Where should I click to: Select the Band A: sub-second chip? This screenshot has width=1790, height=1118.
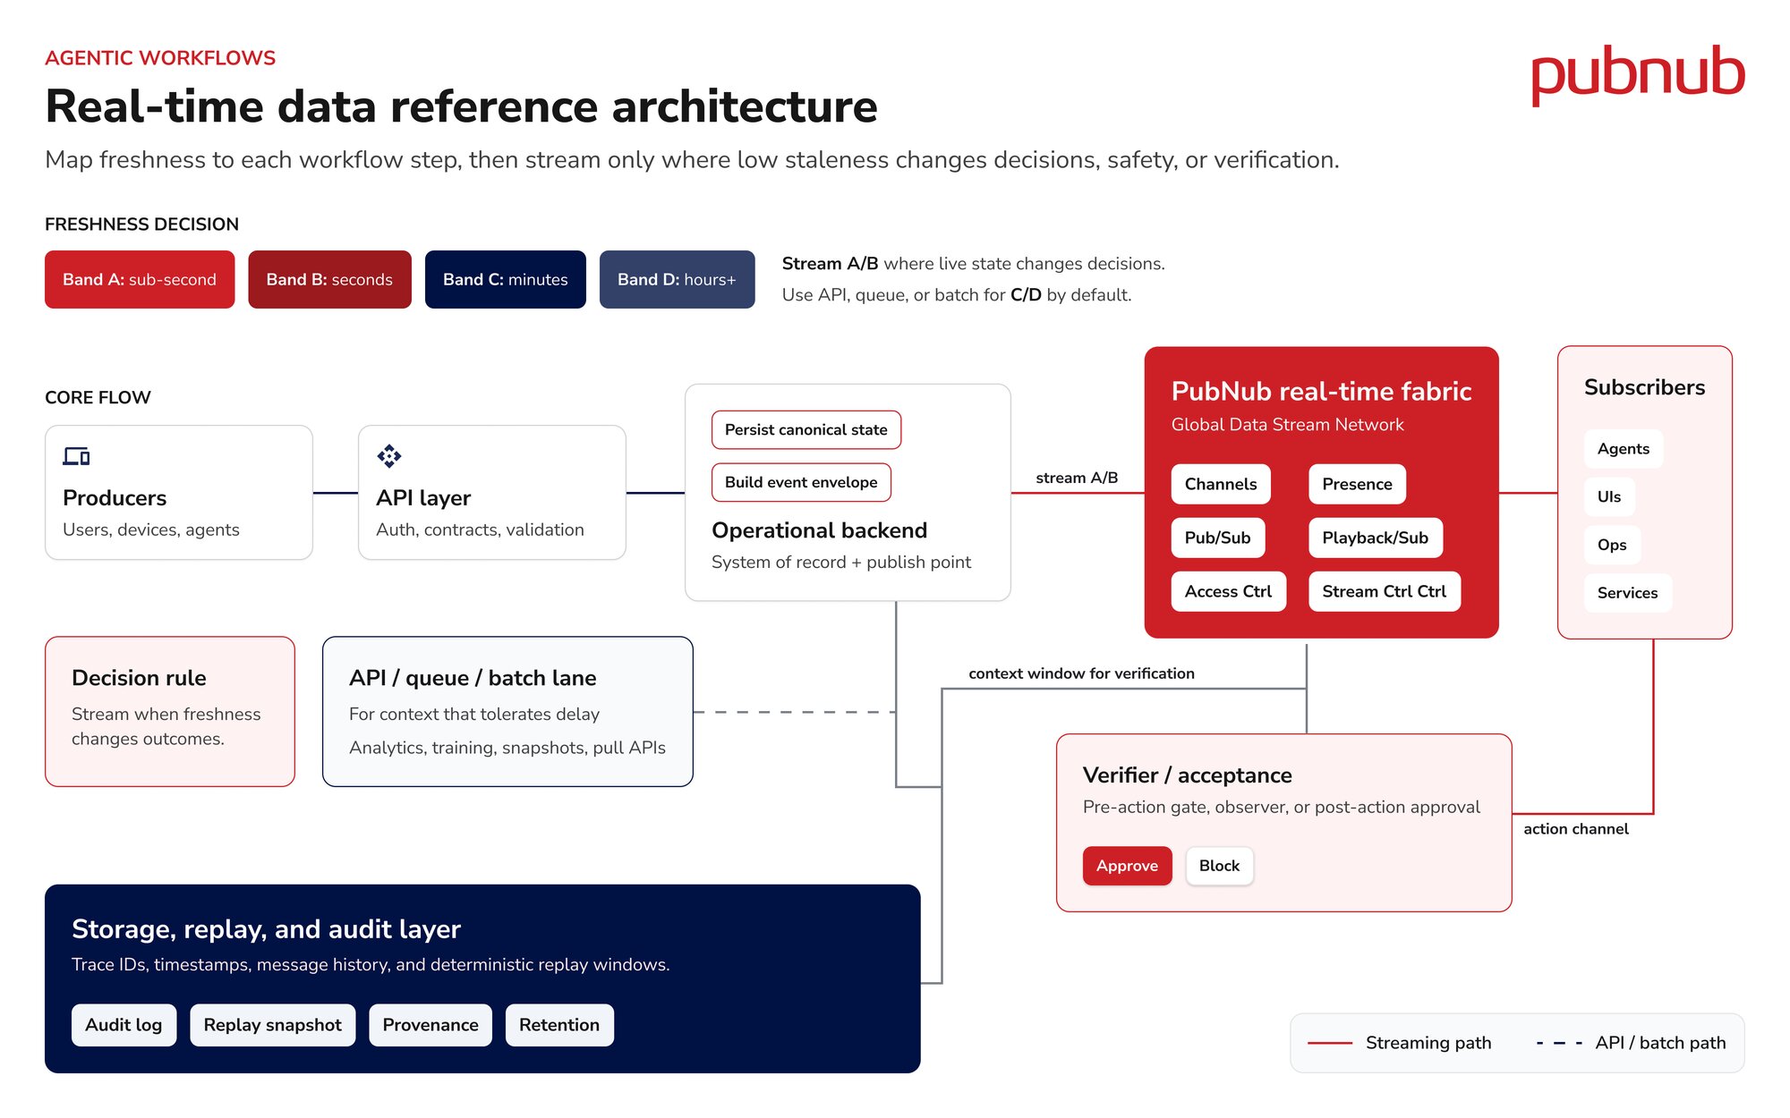click(140, 280)
